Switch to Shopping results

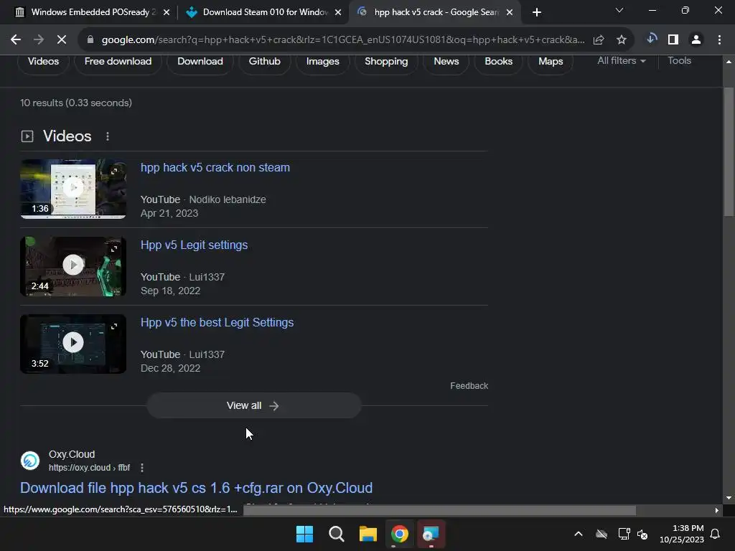386,62
